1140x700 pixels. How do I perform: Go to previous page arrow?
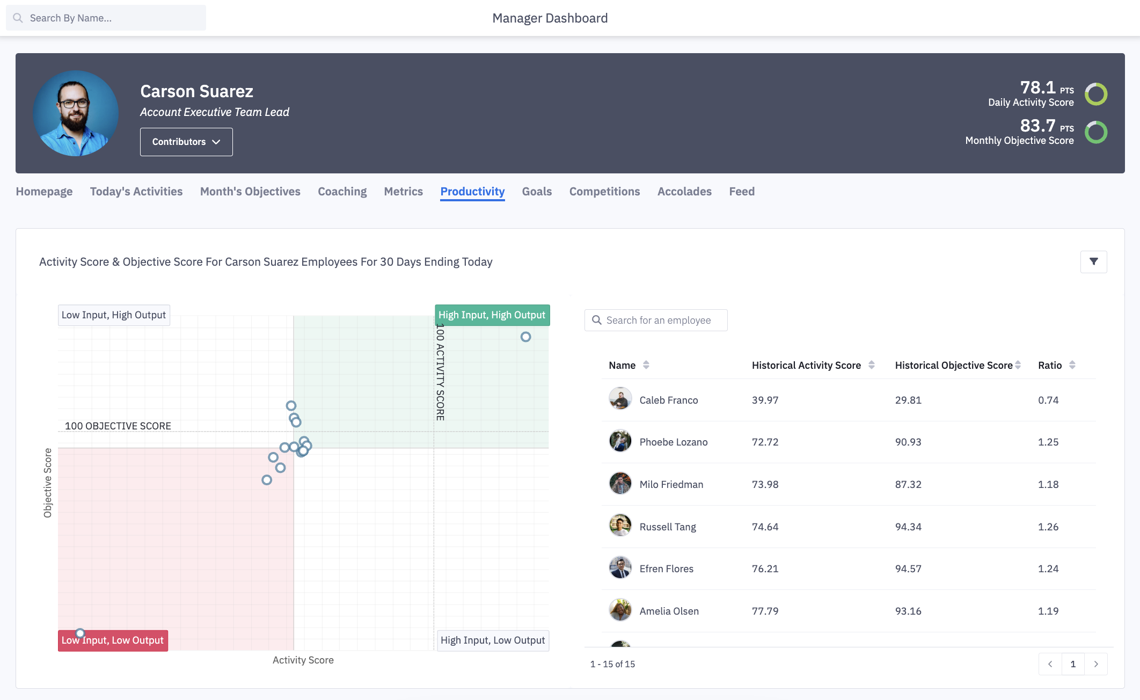(1050, 664)
